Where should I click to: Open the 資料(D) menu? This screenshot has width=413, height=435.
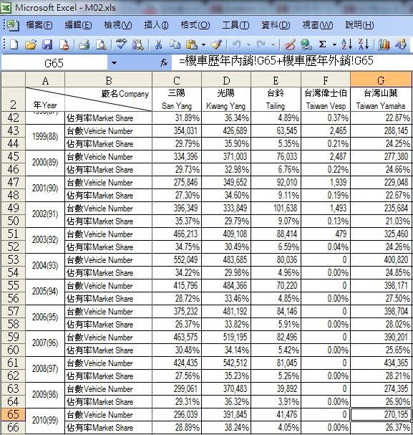click(276, 25)
